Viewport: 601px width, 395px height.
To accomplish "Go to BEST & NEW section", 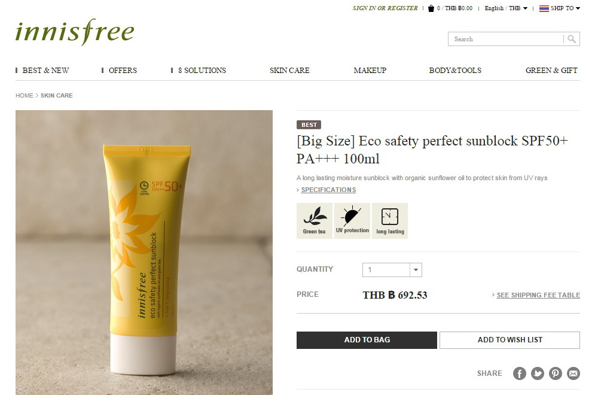I will (x=45, y=70).
